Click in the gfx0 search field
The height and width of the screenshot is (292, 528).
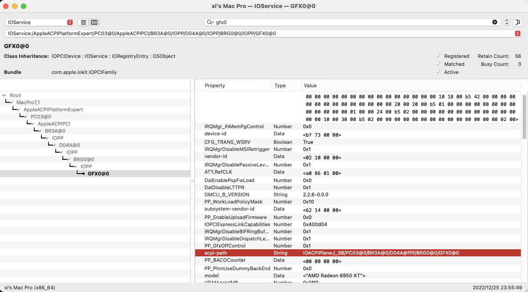(348, 22)
